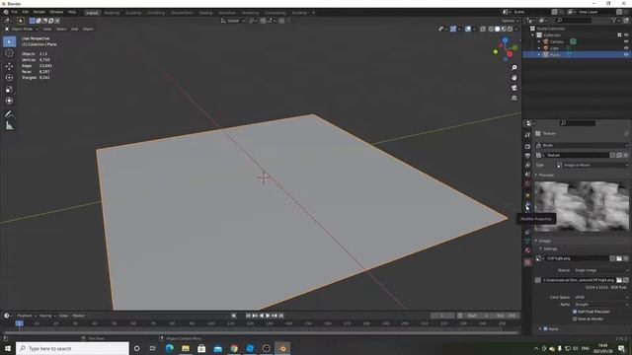The image size is (632, 355).
Task: Select the Measure tool
Action: click(9, 126)
